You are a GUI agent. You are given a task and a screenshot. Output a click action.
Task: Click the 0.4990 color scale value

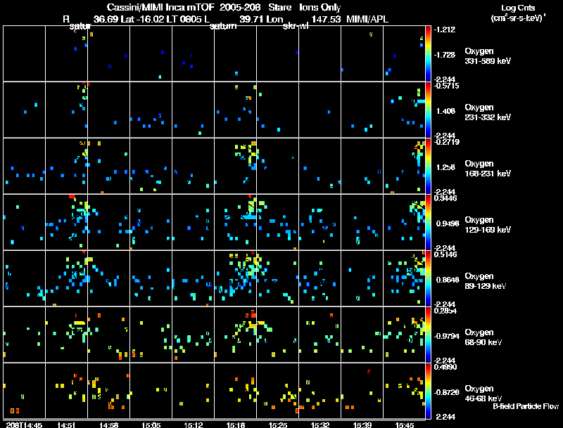pyautogui.click(x=445, y=367)
